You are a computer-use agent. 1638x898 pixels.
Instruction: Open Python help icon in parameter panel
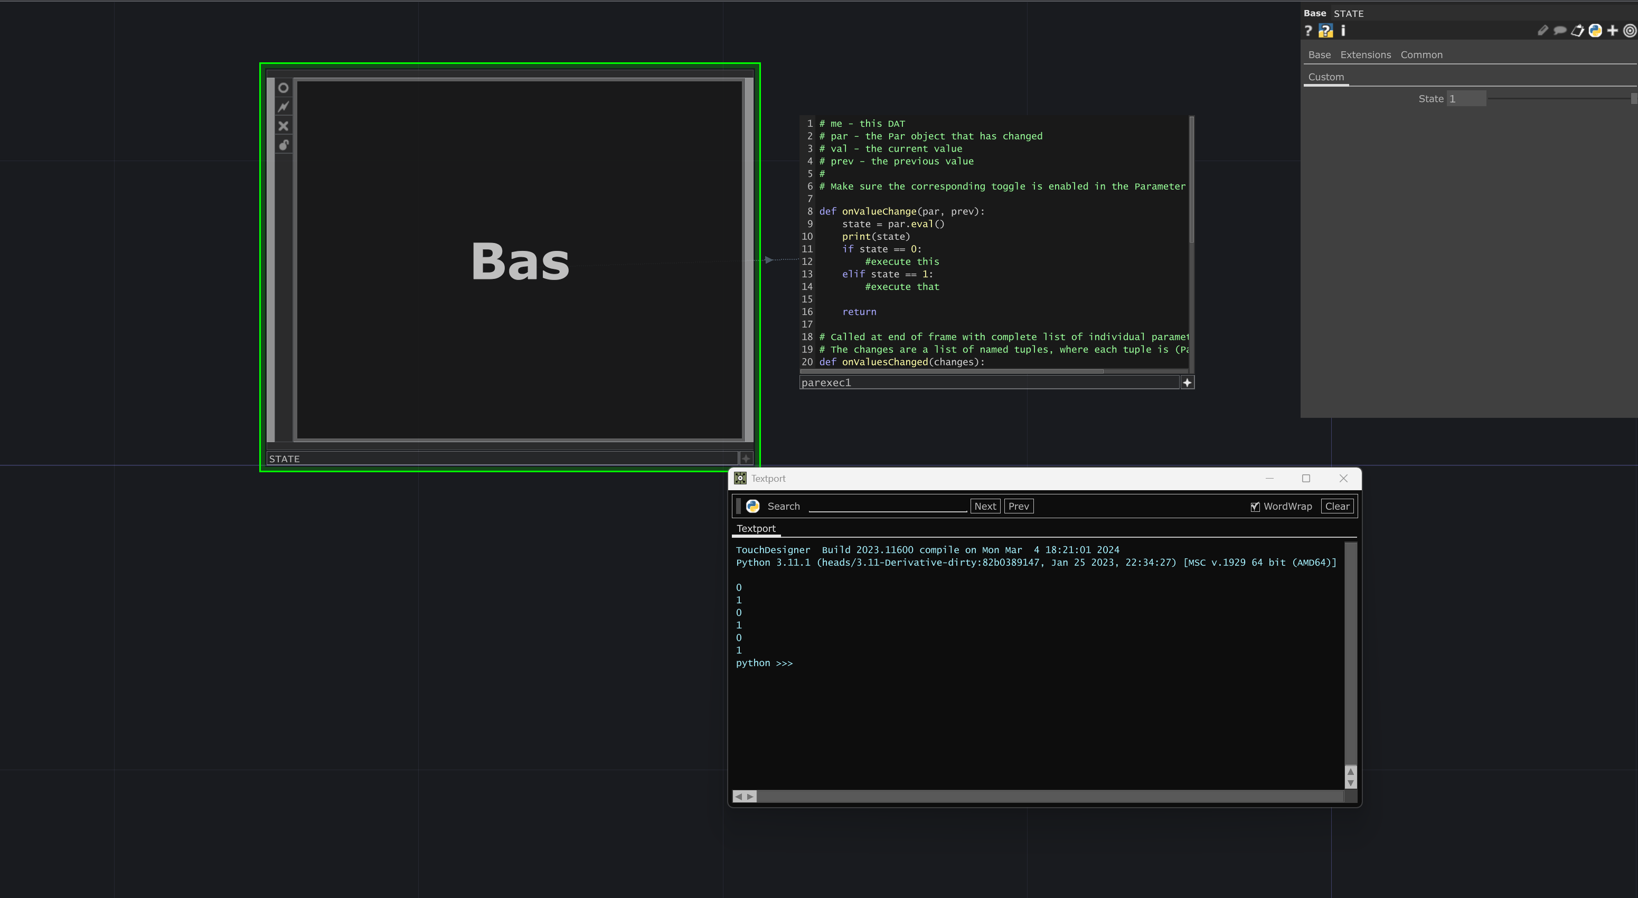[x=1325, y=31]
